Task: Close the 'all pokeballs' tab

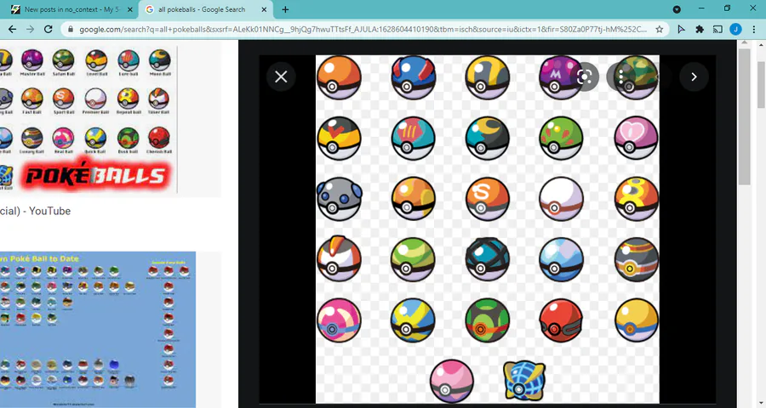Action: point(265,9)
